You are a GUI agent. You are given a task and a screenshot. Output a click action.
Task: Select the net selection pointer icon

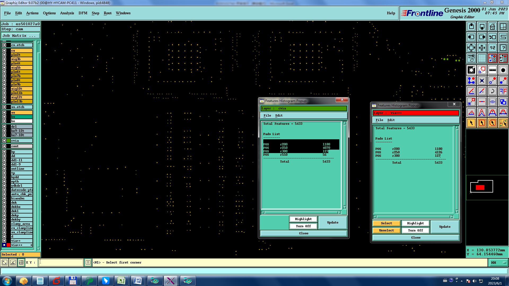(x=503, y=123)
